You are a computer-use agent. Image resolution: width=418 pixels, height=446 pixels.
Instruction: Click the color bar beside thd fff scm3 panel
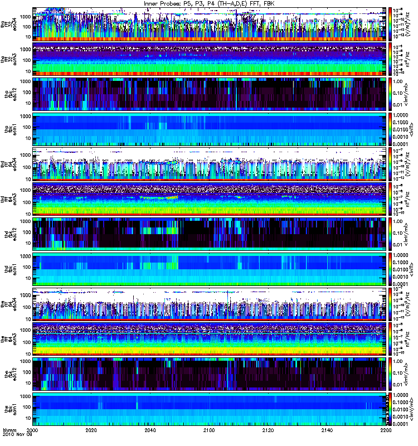coord(390,199)
